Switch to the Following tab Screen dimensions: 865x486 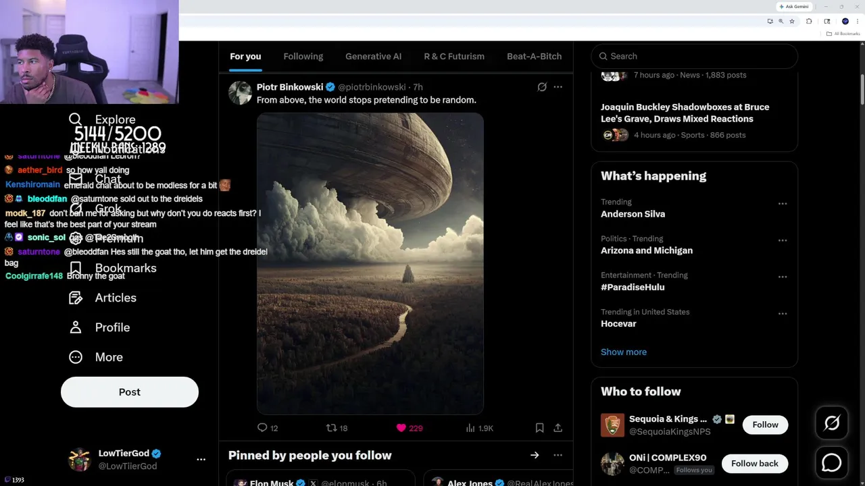pyautogui.click(x=303, y=57)
